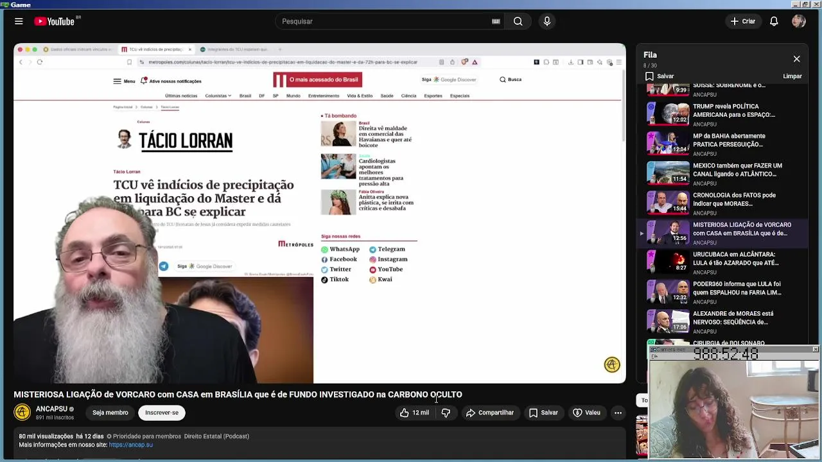Screen dimensions: 822x462
Task: Click the Direito Estatal (Podcast) text
Action: 216,436
